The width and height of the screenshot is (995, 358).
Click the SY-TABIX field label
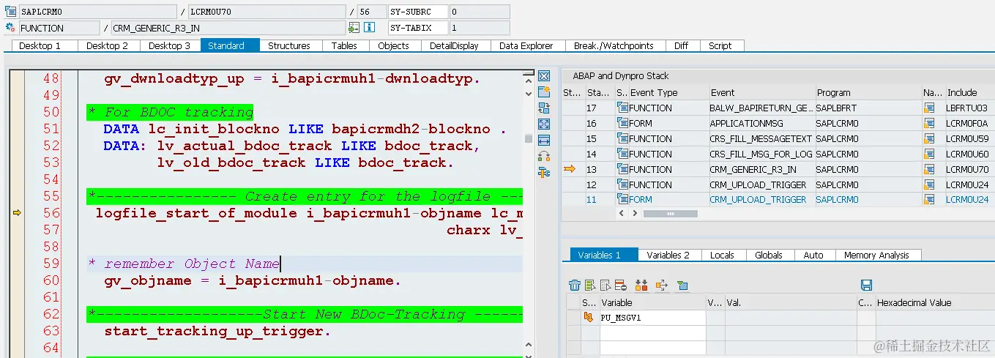[417, 28]
